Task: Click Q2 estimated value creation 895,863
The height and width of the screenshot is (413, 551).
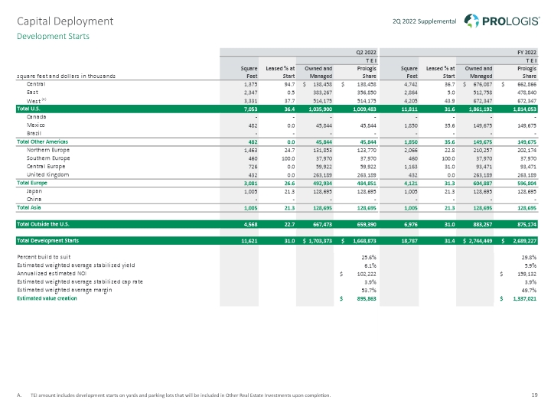Action: (x=367, y=299)
